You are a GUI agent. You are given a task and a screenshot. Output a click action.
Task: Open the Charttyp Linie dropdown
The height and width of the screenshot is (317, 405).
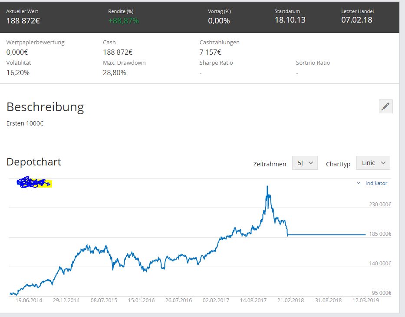point(373,163)
